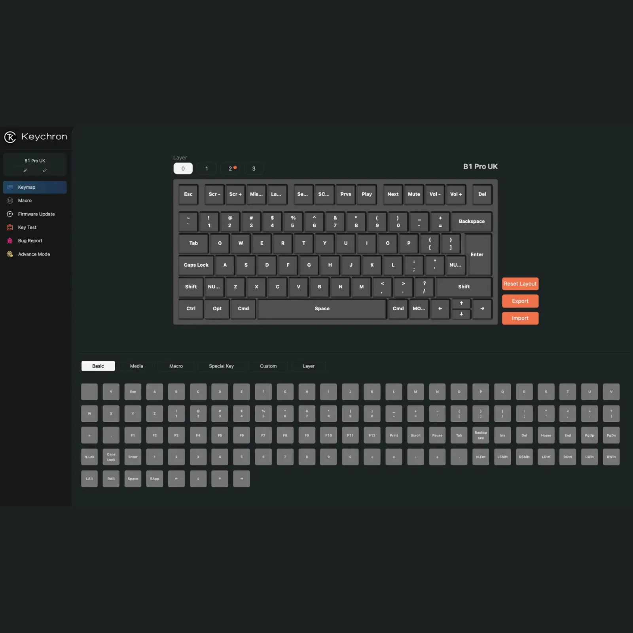Go to Key Test in the sidebar
Image resolution: width=633 pixels, height=633 pixels.
[x=27, y=227]
